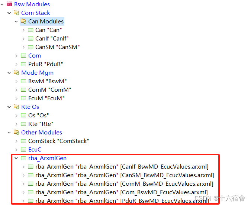
Task: Expand the Os "Os" module
Action: click(16, 115)
